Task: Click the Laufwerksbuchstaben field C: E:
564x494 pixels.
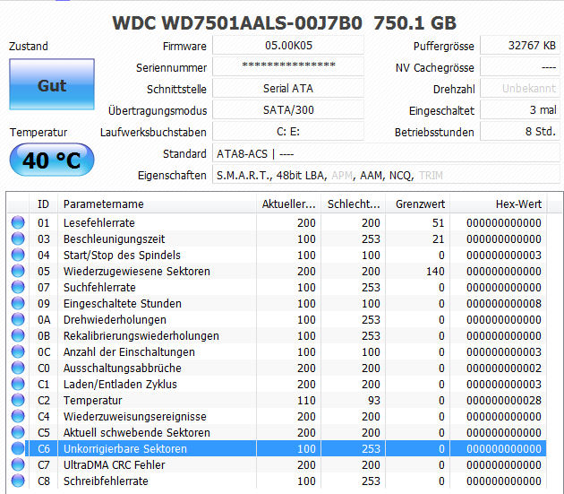Action: point(288,132)
